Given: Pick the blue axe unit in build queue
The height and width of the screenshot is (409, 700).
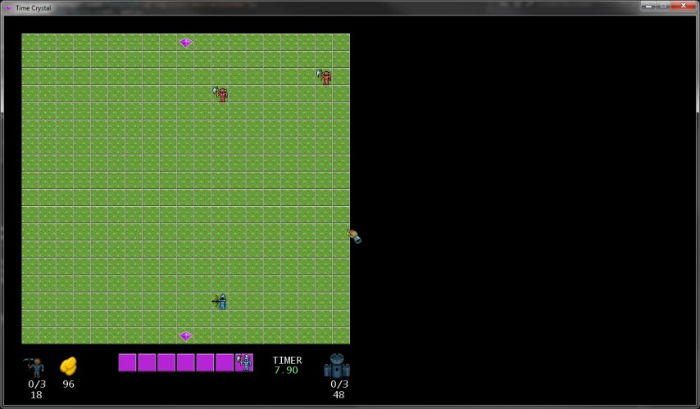Looking at the screenshot, I should click(244, 362).
